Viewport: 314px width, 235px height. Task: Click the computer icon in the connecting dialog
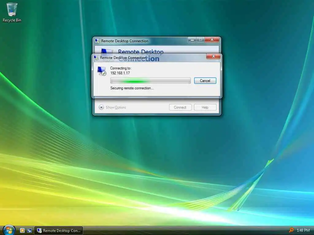[102, 71]
